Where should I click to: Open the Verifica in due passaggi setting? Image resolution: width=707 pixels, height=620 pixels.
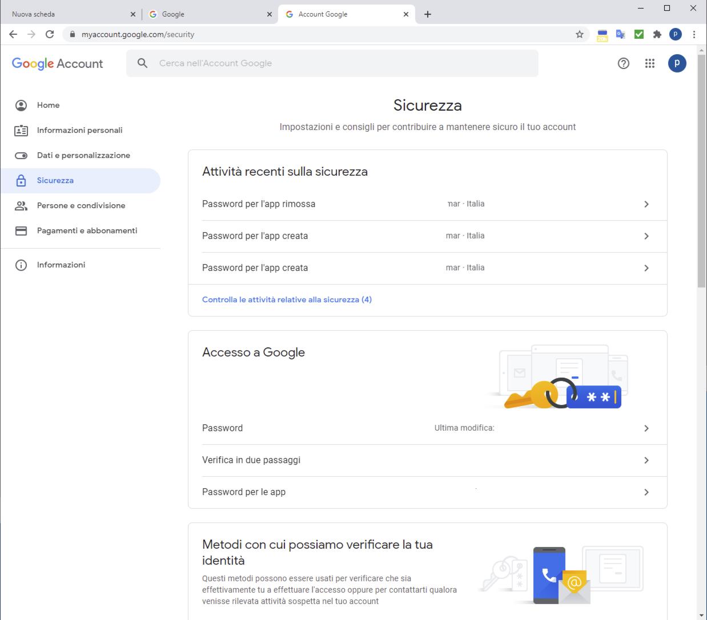[x=428, y=460]
